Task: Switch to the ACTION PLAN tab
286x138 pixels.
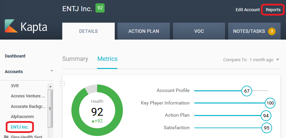Action: pos(144,31)
